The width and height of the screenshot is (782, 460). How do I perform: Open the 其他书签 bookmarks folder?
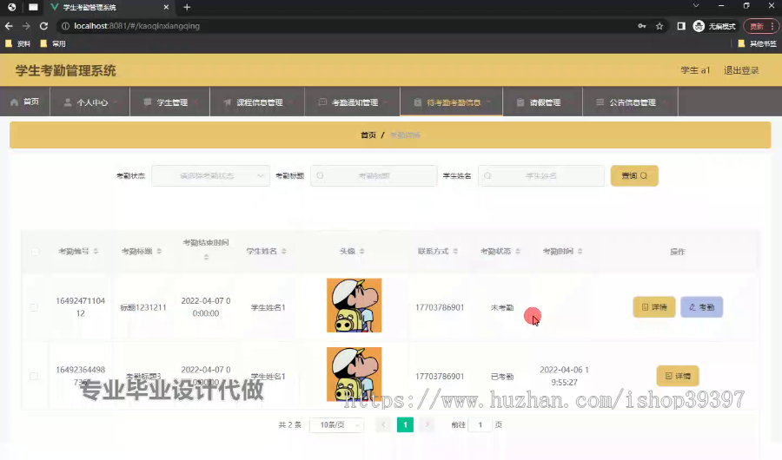(757, 44)
